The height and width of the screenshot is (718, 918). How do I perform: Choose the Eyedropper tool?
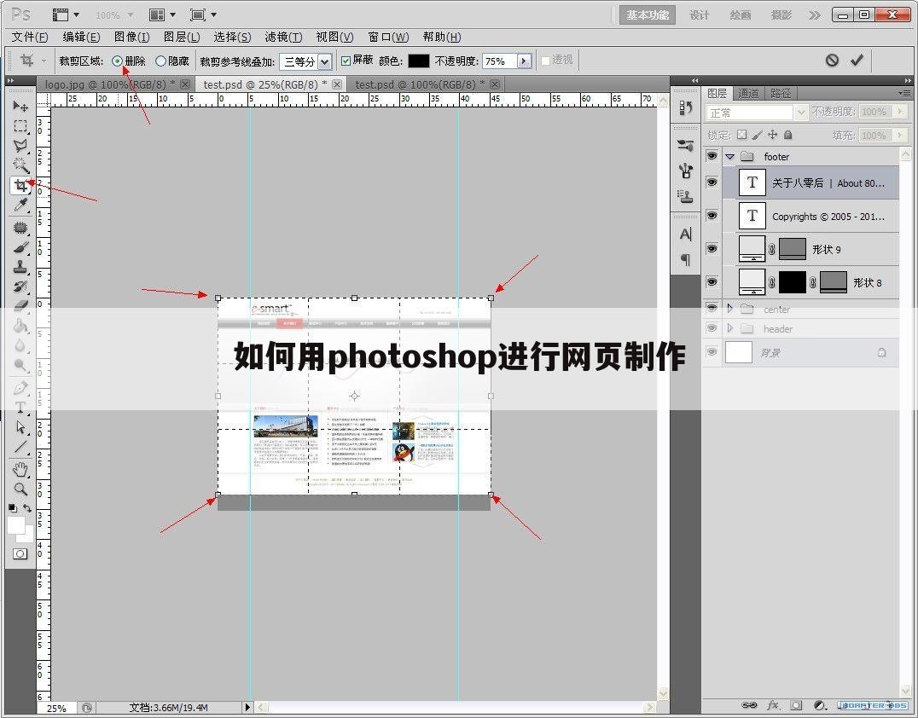click(x=20, y=206)
